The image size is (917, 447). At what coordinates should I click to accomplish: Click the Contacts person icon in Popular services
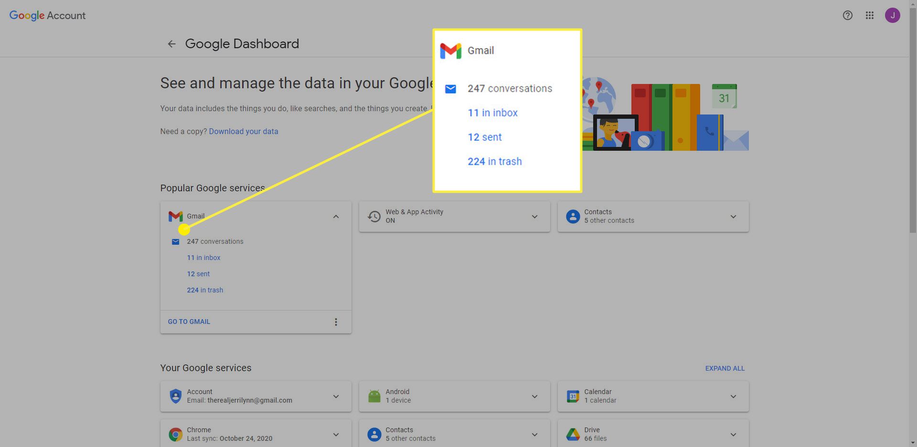[x=573, y=217]
